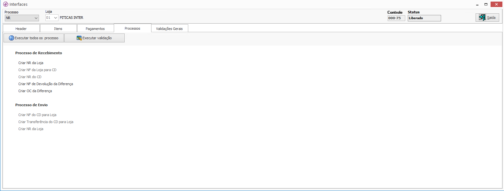The width and height of the screenshot is (504, 191).
Task: Click Criar Transferência do CD para Loja
Action: 46,122
